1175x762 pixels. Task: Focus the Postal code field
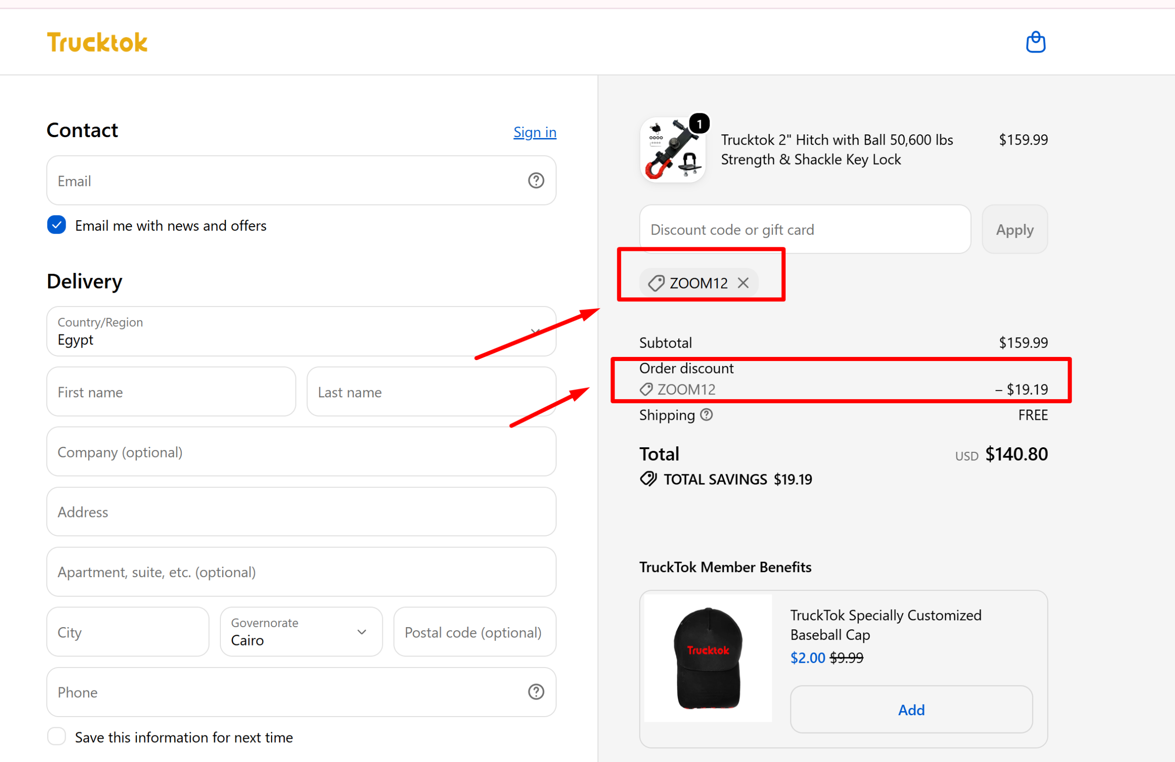[475, 632]
